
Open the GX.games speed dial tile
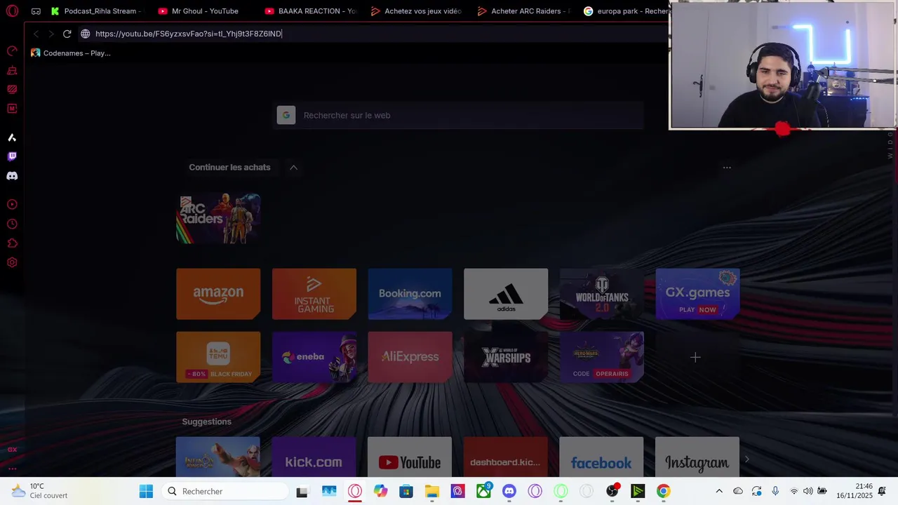click(x=697, y=294)
